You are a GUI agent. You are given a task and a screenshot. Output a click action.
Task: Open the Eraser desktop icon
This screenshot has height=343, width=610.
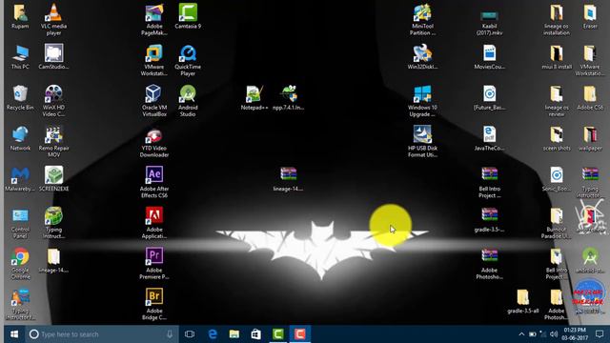click(590, 16)
